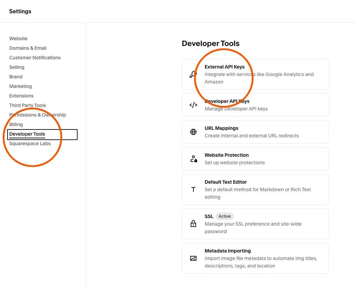Click the code brackets icon for Developer API Keys
The height and width of the screenshot is (291, 356).
click(x=193, y=105)
